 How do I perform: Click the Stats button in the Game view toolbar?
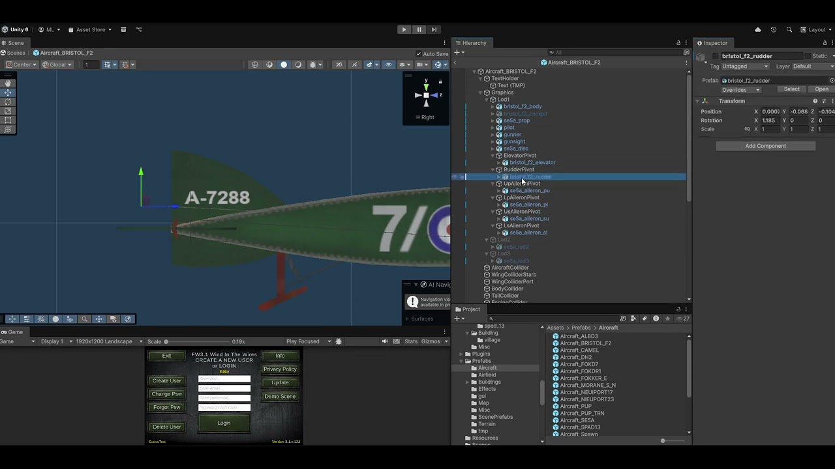point(412,341)
